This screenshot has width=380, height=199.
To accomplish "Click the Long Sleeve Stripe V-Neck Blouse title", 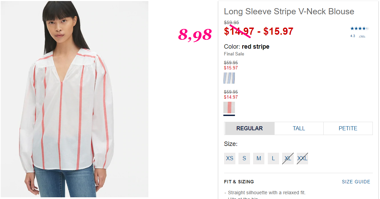I will [x=289, y=11].
